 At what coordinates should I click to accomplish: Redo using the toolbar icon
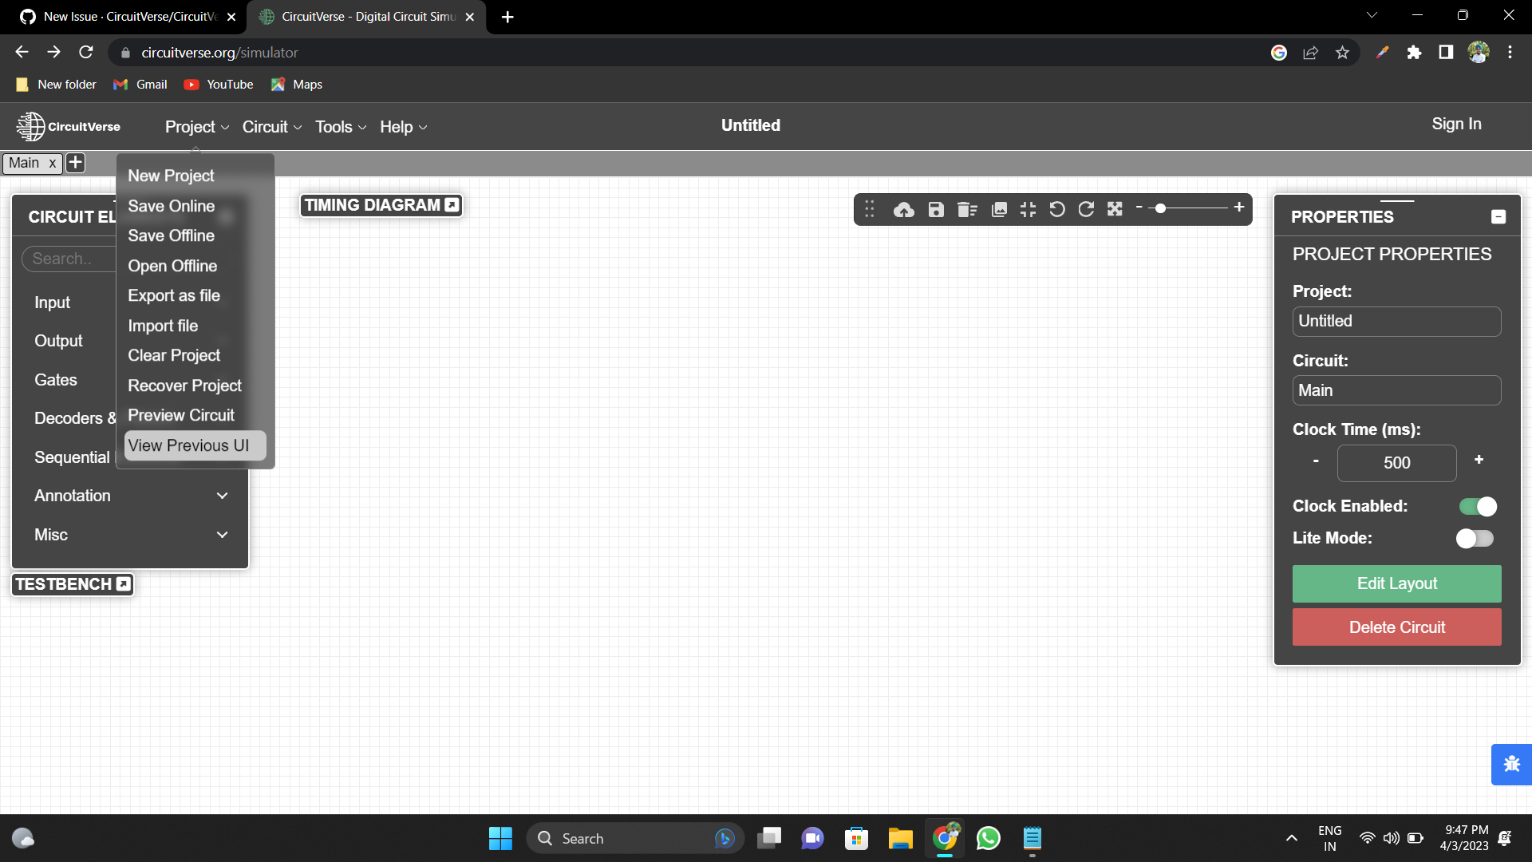[1086, 209]
